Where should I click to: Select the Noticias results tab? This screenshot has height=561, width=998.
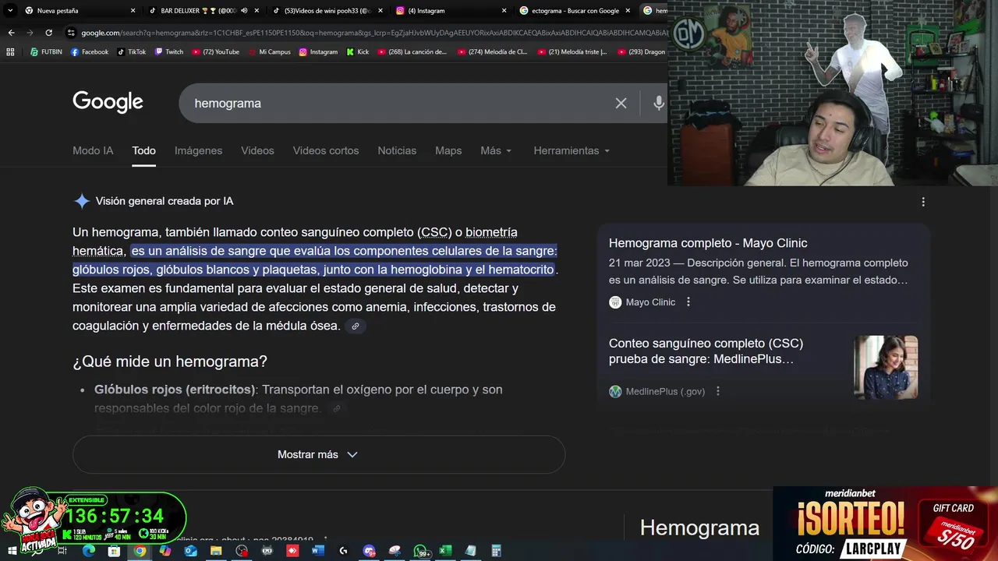(397, 150)
